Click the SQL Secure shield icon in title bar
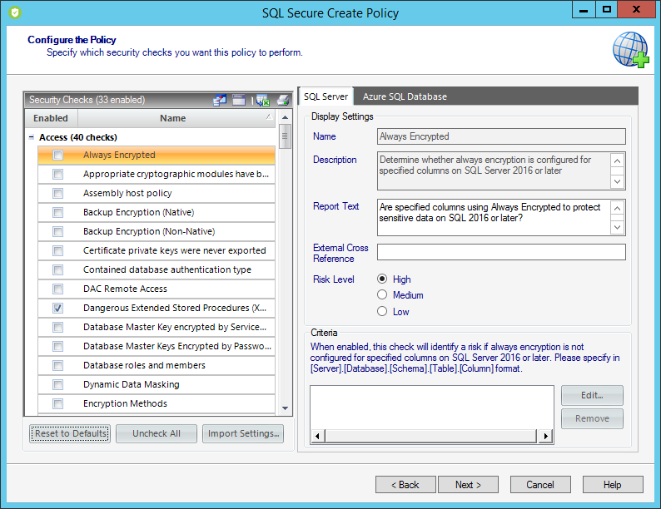661x509 pixels. pyautogui.click(x=14, y=12)
